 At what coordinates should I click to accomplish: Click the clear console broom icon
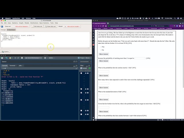click(76, 68)
